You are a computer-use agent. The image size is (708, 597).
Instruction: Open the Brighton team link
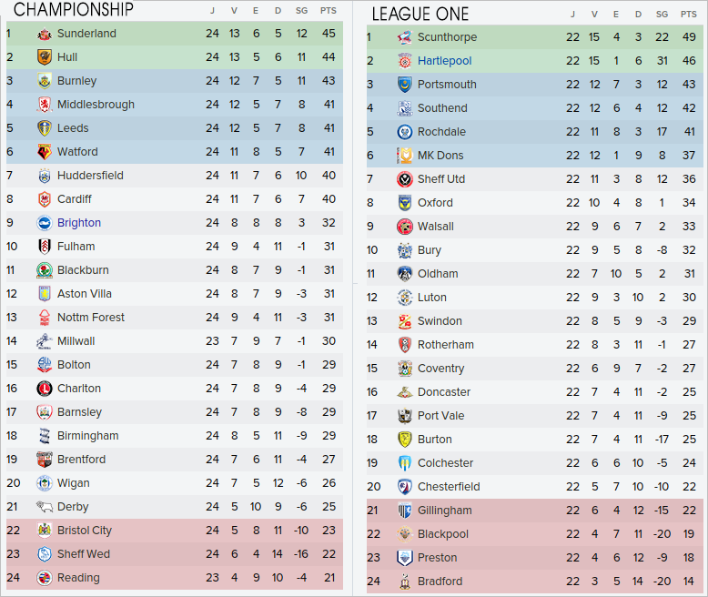(x=79, y=223)
